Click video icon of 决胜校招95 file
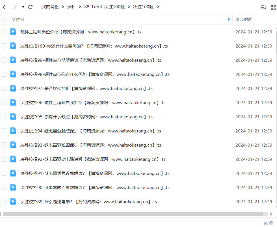277x227 pixels. coord(13,117)
